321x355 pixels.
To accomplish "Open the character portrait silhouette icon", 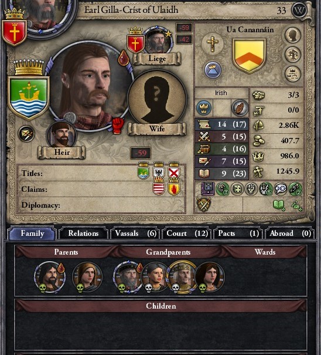I will tap(292, 35).
